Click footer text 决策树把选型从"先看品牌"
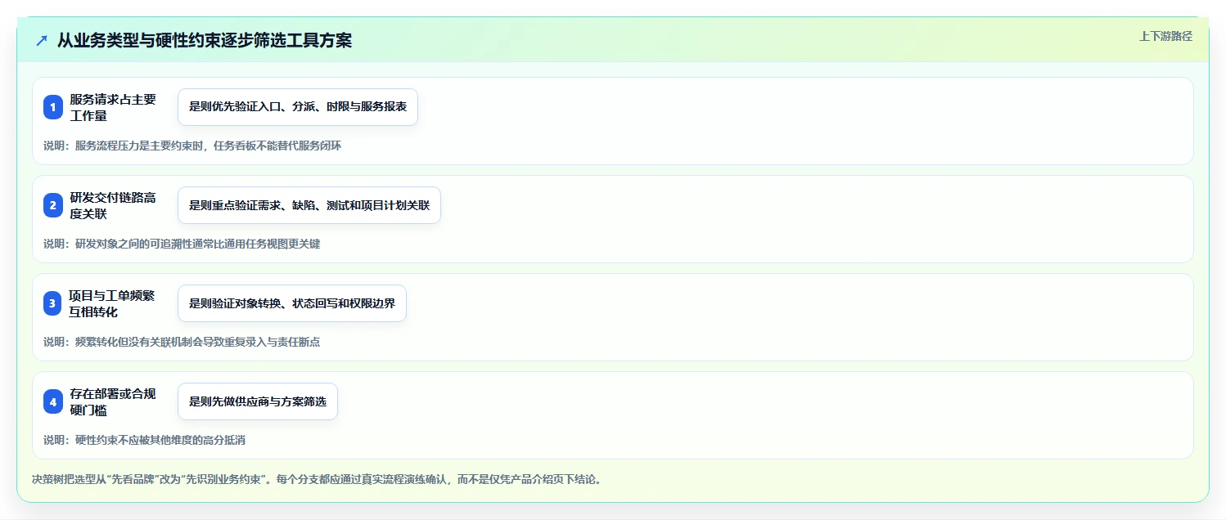1226x520 pixels. pos(317,479)
